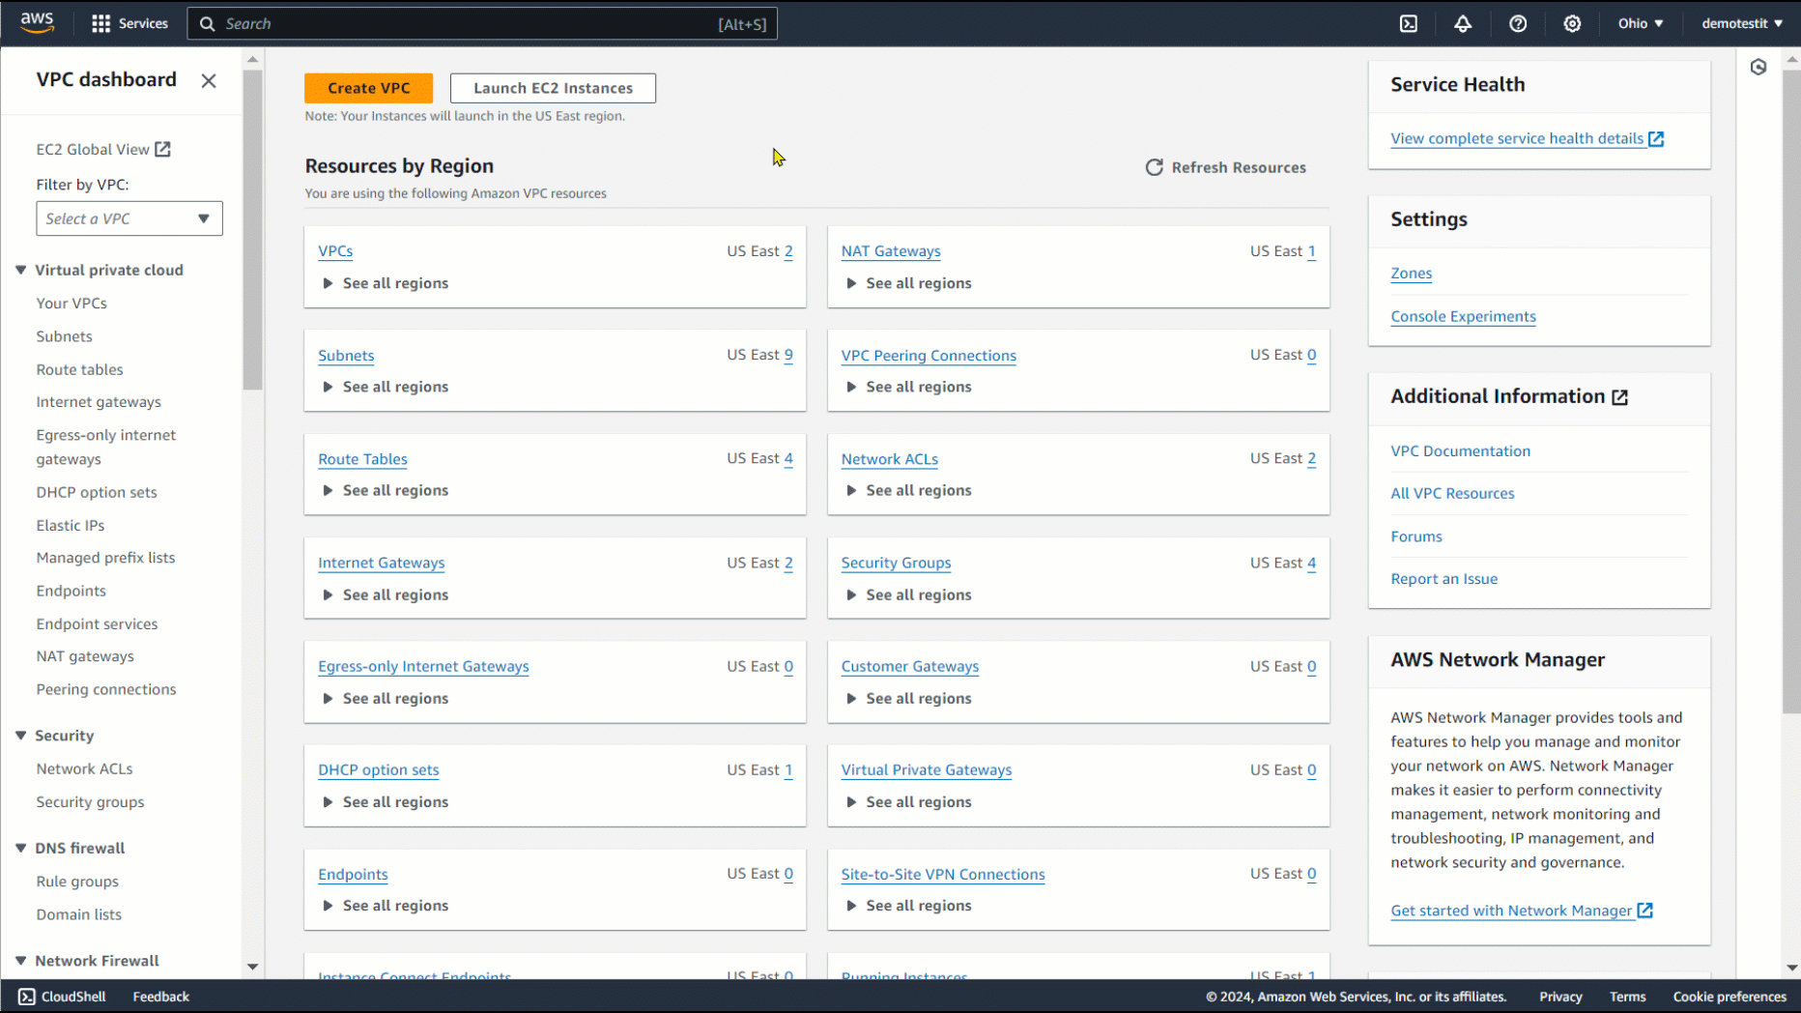Collapse the Security section in sidebar
This screenshot has height=1013, width=1801.
pyautogui.click(x=20, y=736)
